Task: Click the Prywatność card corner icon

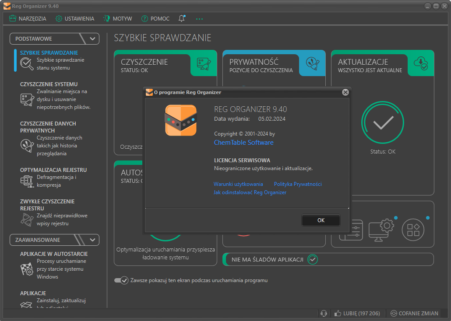Action: (x=312, y=63)
